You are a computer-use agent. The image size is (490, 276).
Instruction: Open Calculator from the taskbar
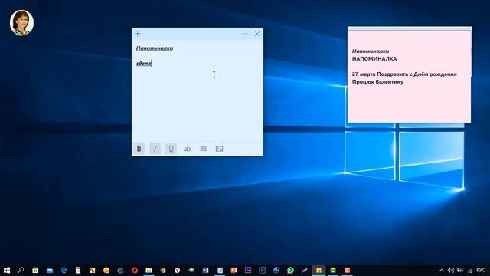click(x=78, y=270)
